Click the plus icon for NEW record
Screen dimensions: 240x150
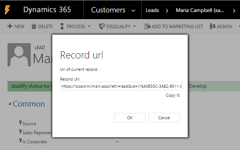click(x=10, y=26)
